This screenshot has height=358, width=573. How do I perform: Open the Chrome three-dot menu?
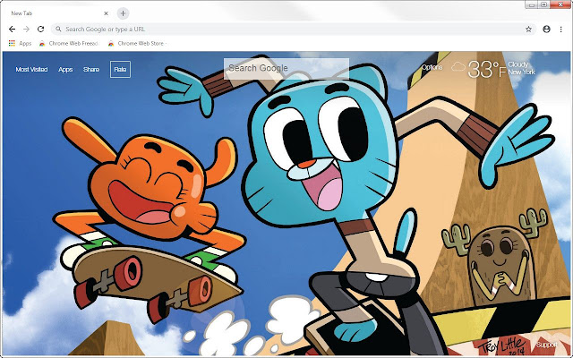561,30
